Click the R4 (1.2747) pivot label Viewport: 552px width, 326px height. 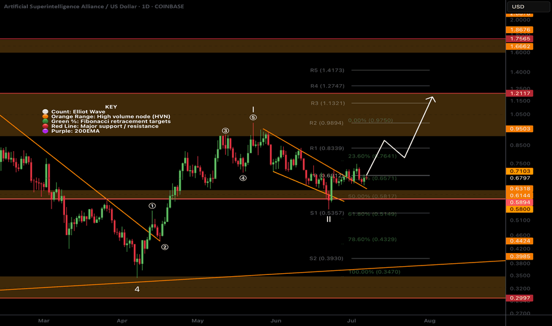pyautogui.click(x=328, y=86)
